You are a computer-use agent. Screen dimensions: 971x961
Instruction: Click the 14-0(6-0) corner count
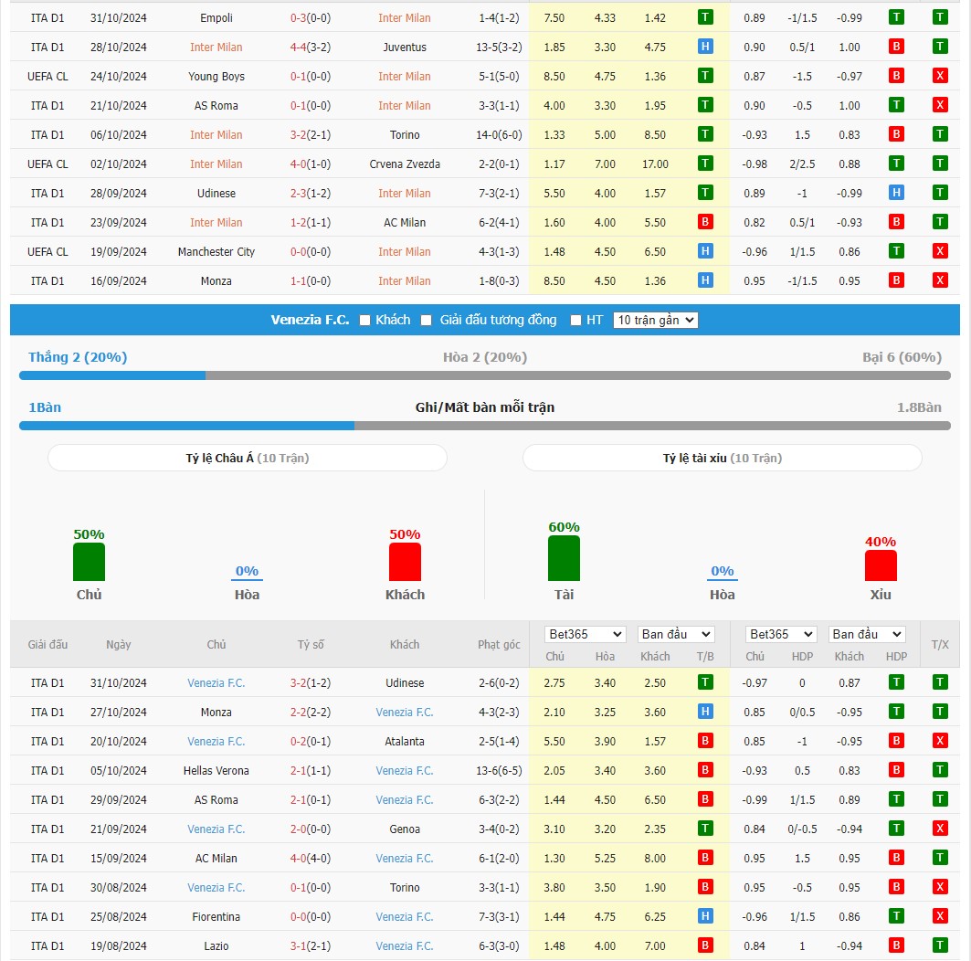pos(499,135)
